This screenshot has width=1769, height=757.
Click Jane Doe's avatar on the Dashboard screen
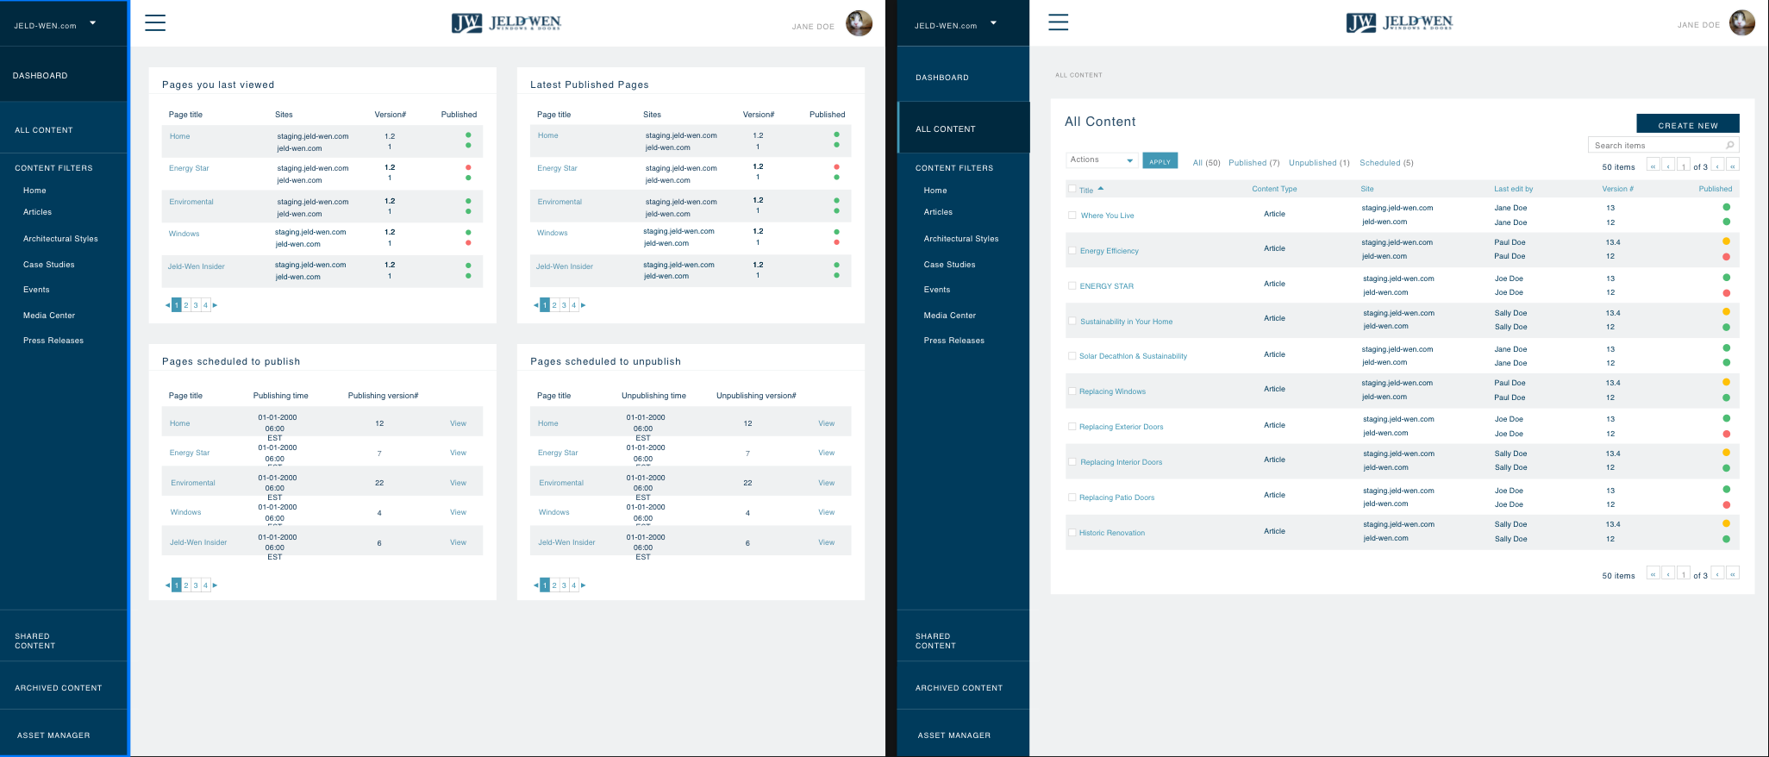tap(859, 23)
